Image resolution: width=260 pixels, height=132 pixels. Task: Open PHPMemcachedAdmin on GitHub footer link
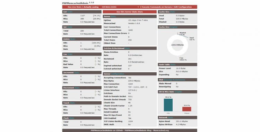pos(107,131)
